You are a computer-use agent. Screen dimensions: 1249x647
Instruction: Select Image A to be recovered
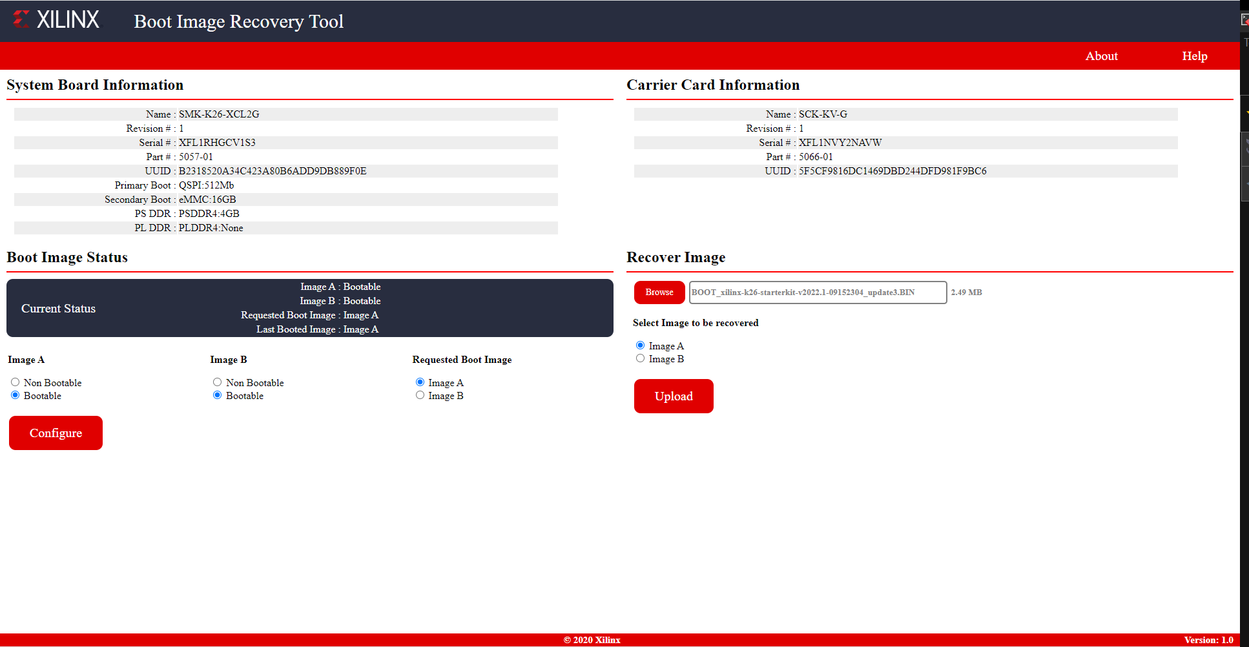tap(641, 345)
